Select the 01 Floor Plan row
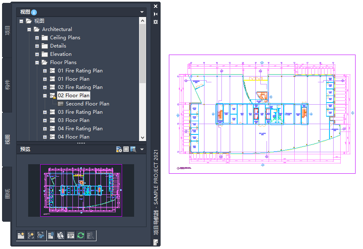The width and height of the screenshot is (363, 249). 74,79
